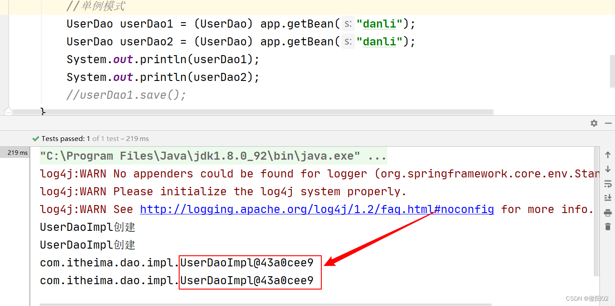Click the print console output icon

[607, 213]
